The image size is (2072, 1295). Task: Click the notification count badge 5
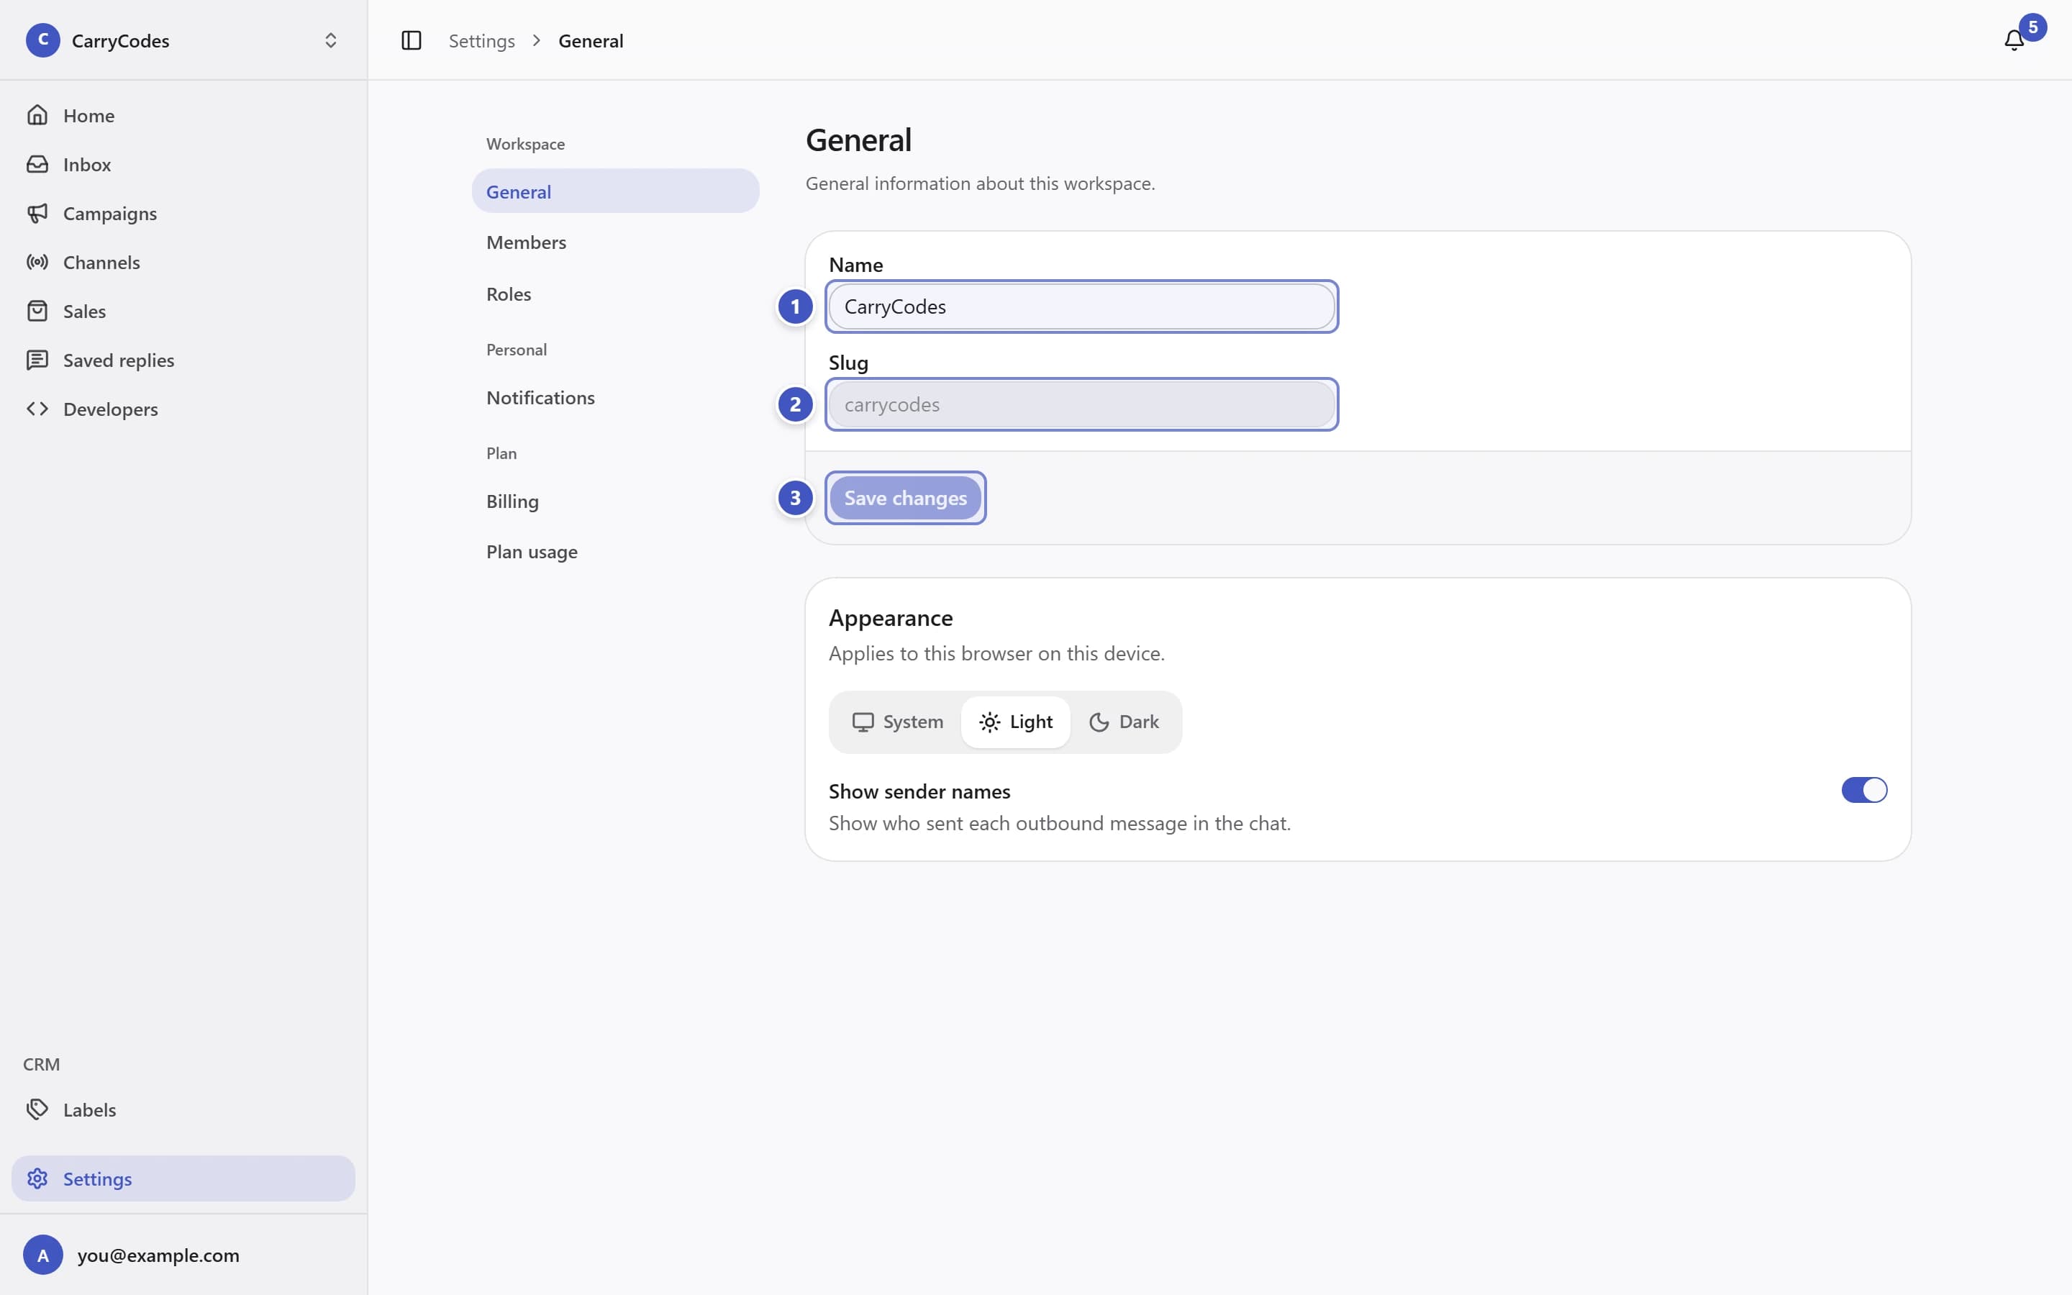(2032, 27)
